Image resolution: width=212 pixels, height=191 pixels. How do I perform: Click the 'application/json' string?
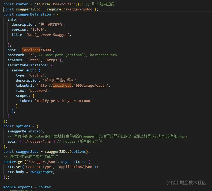(x=75, y=167)
